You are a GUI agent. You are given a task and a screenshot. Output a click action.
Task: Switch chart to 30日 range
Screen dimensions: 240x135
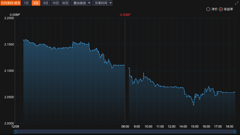point(65,3)
